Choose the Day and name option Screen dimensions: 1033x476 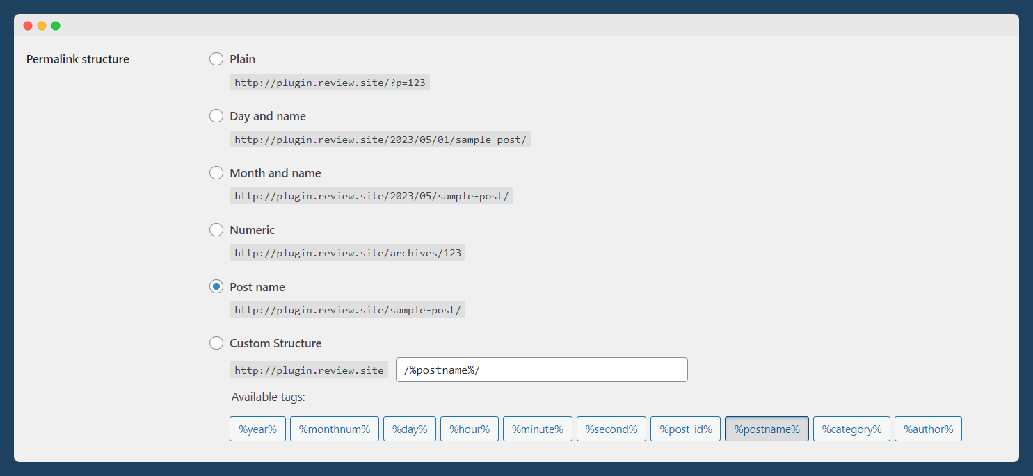click(216, 115)
